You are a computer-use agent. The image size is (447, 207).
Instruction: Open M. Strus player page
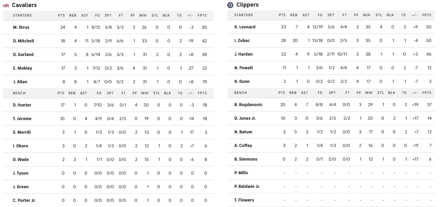coord(21,27)
